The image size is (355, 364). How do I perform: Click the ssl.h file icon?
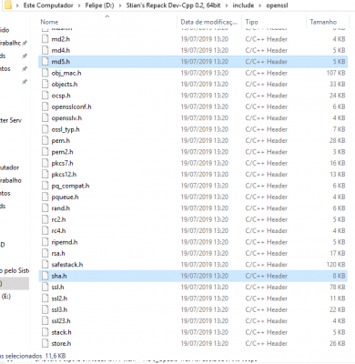tap(46, 288)
